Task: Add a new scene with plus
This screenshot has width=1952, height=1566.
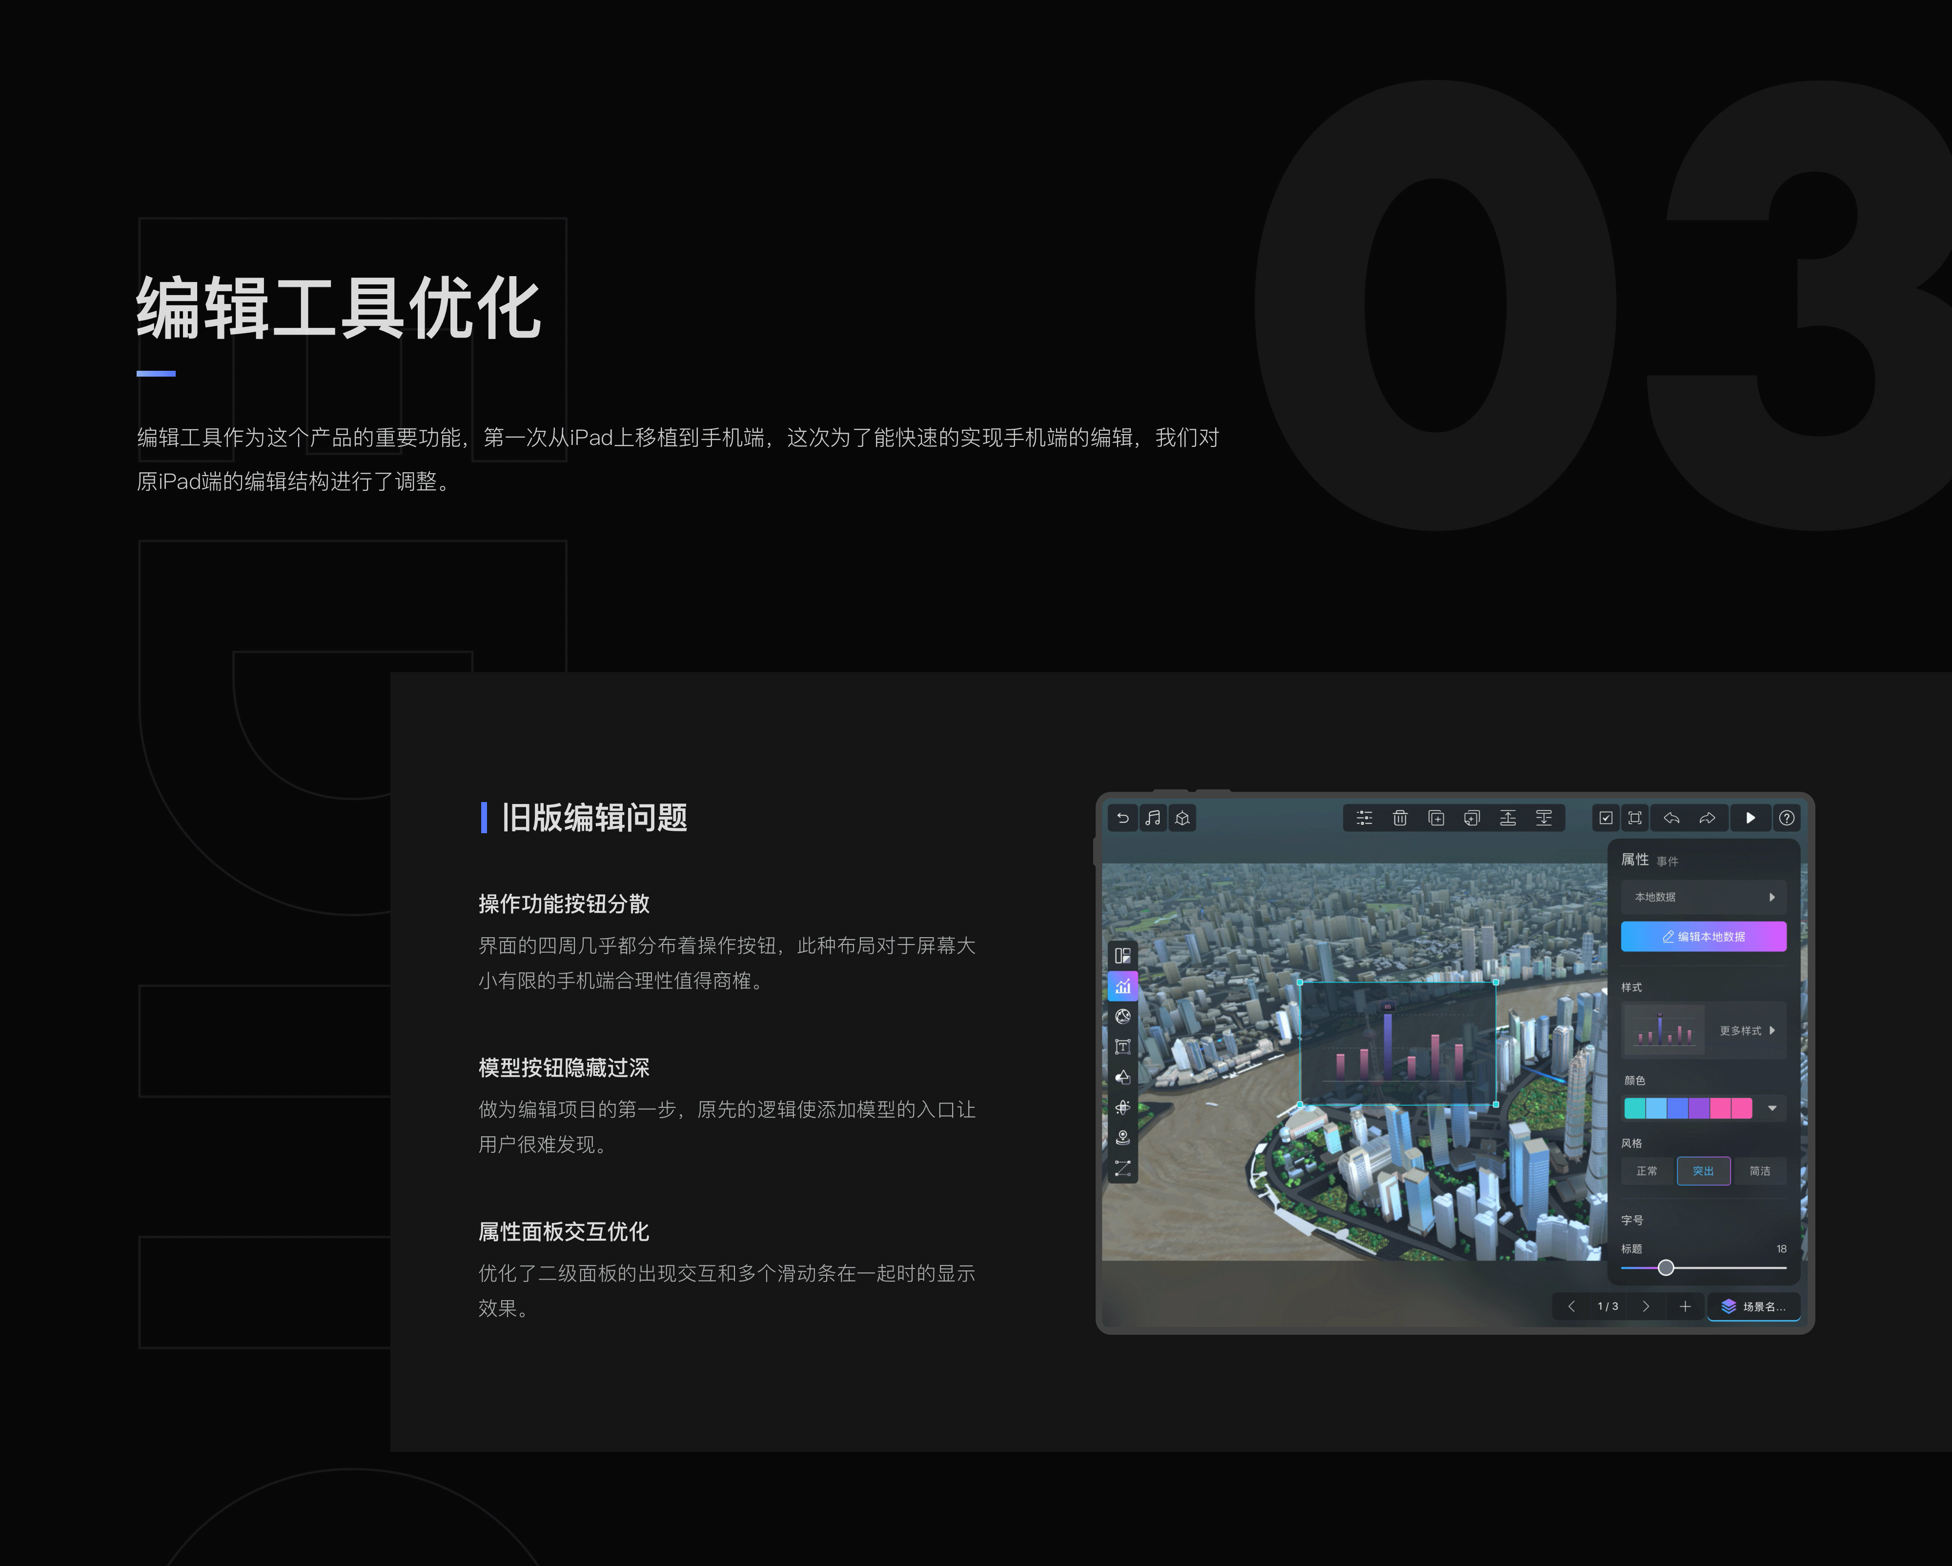Action: click(x=1685, y=1306)
